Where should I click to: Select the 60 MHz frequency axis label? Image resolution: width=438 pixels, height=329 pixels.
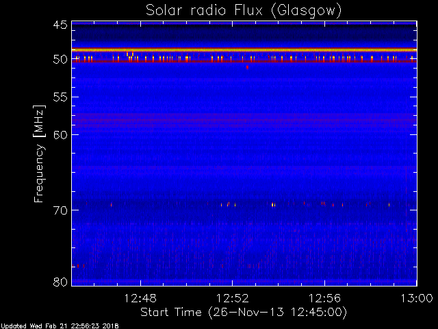point(60,135)
